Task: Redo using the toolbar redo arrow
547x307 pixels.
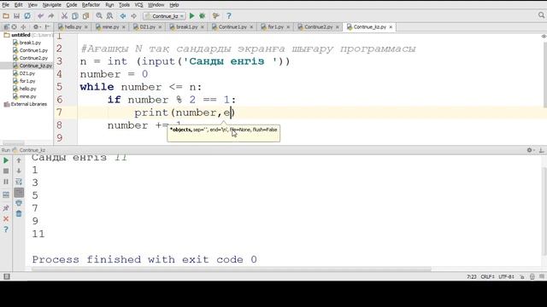Action: (51, 16)
